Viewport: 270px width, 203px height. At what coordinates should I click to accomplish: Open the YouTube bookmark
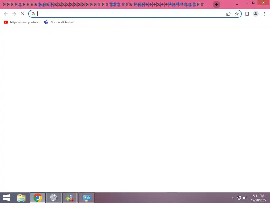pos(22,22)
